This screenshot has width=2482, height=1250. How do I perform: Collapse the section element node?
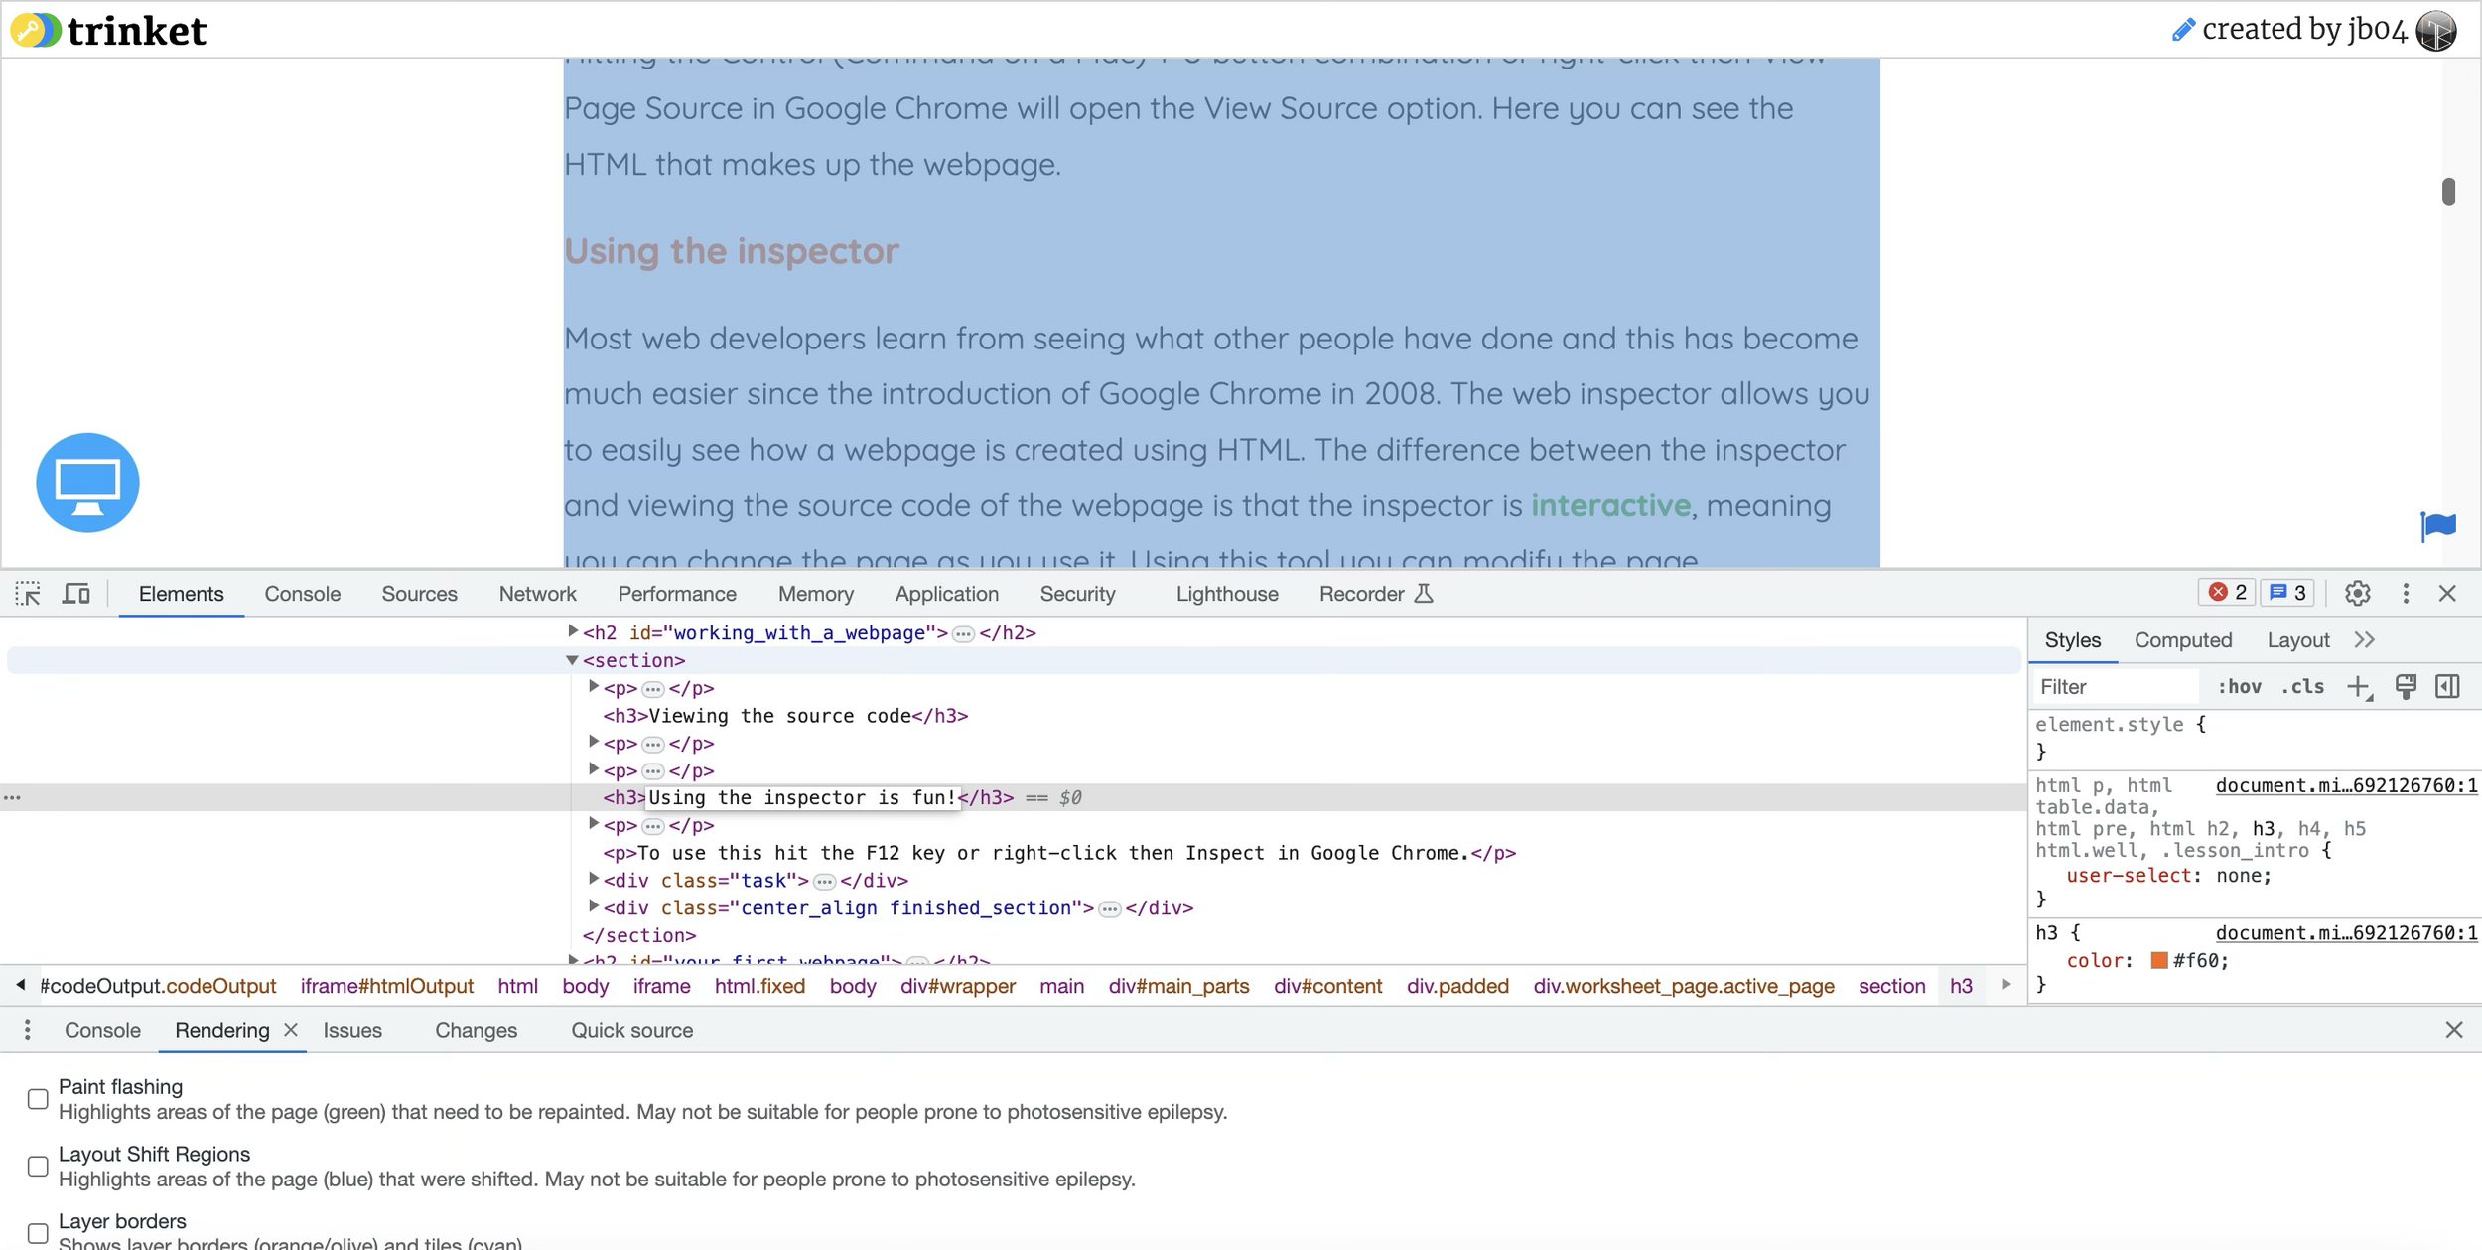pyautogui.click(x=572, y=660)
